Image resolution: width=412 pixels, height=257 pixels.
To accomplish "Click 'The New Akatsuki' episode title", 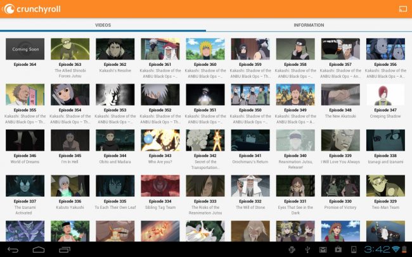I will click(340, 116).
